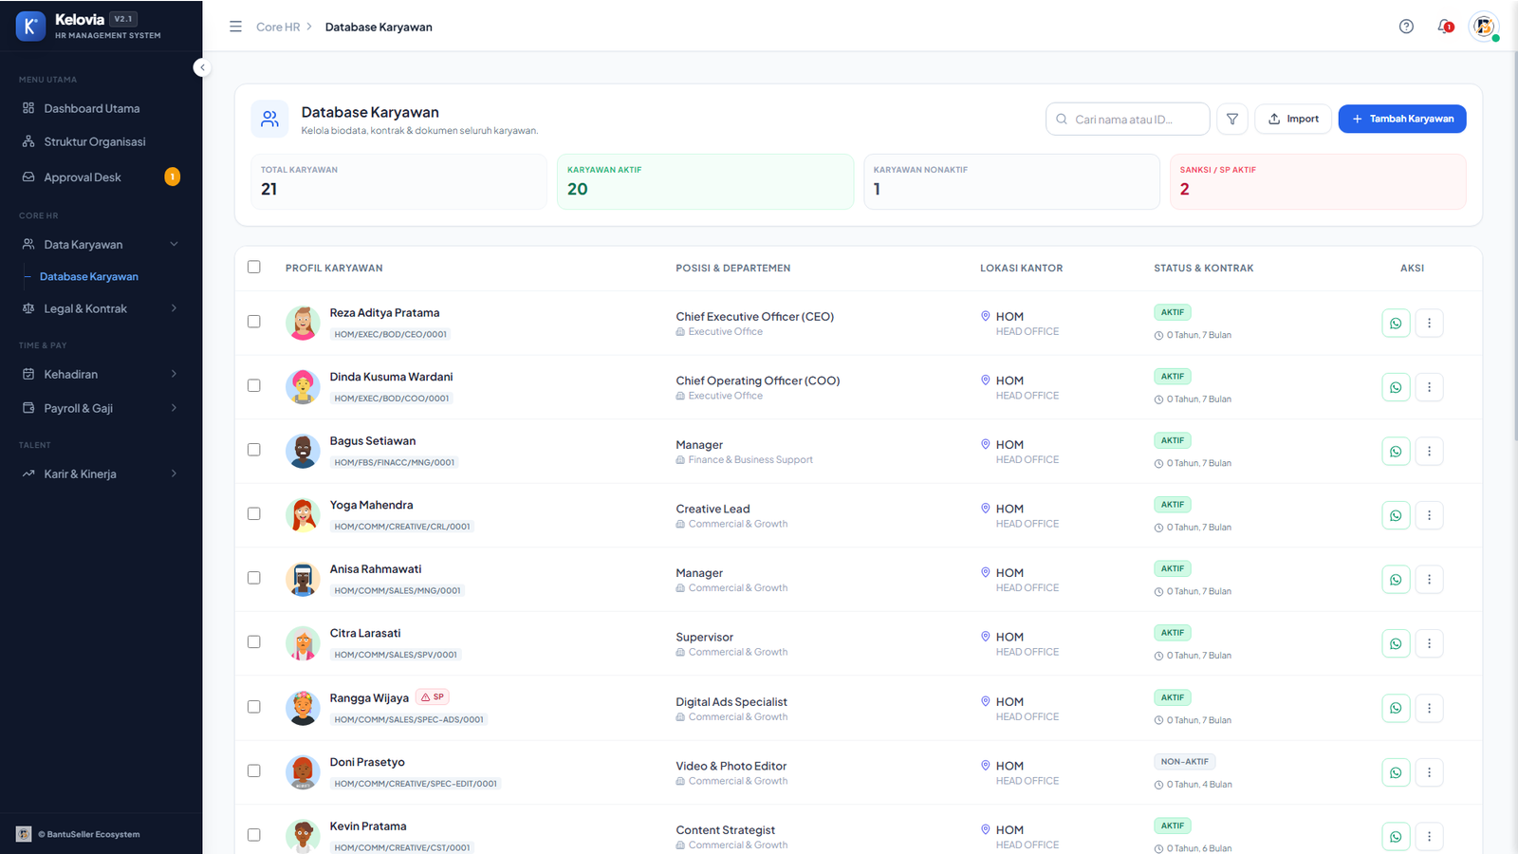The height and width of the screenshot is (854, 1518).
Task: Click WhatsApp icon for Dinda Kusuma Wardani
Action: (x=1396, y=387)
